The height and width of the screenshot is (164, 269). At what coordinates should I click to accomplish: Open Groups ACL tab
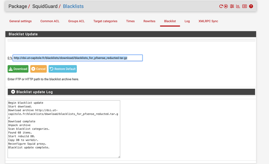[76, 21]
